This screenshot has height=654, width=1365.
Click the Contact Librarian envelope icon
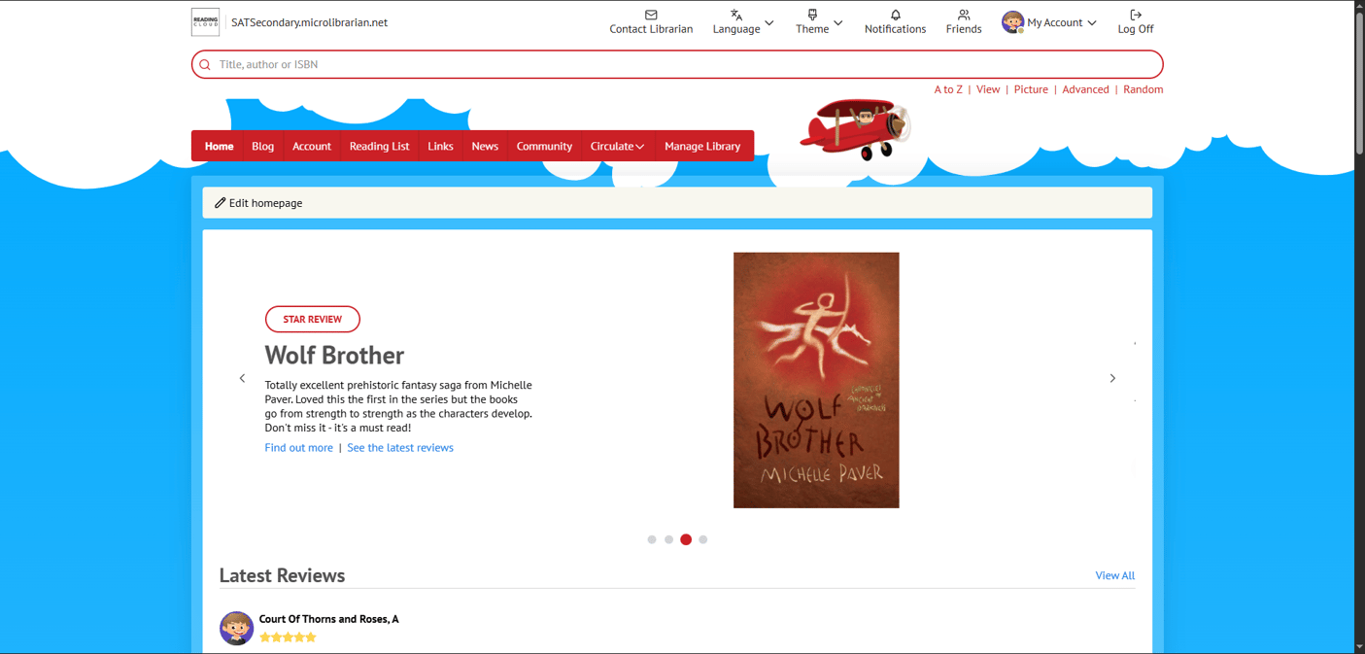tap(650, 16)
